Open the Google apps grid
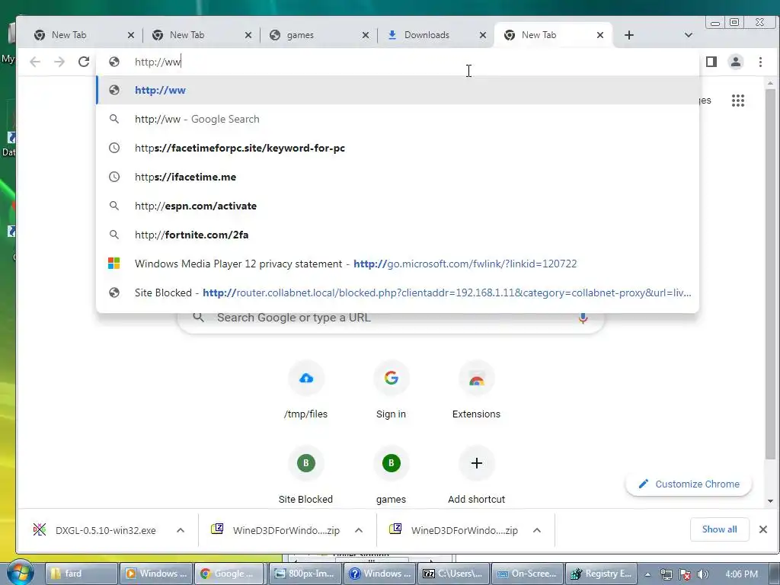The image size is (780, 585). click(x=738, y=101)
